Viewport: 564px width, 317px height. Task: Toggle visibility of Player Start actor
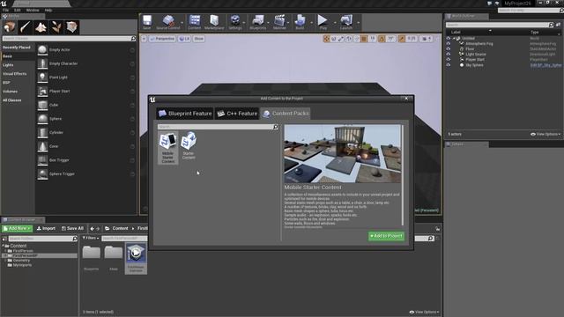tap(449, 60)
